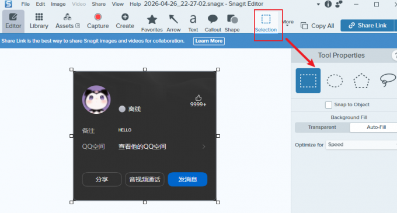Open the Help menu

[x=135, y=4]
